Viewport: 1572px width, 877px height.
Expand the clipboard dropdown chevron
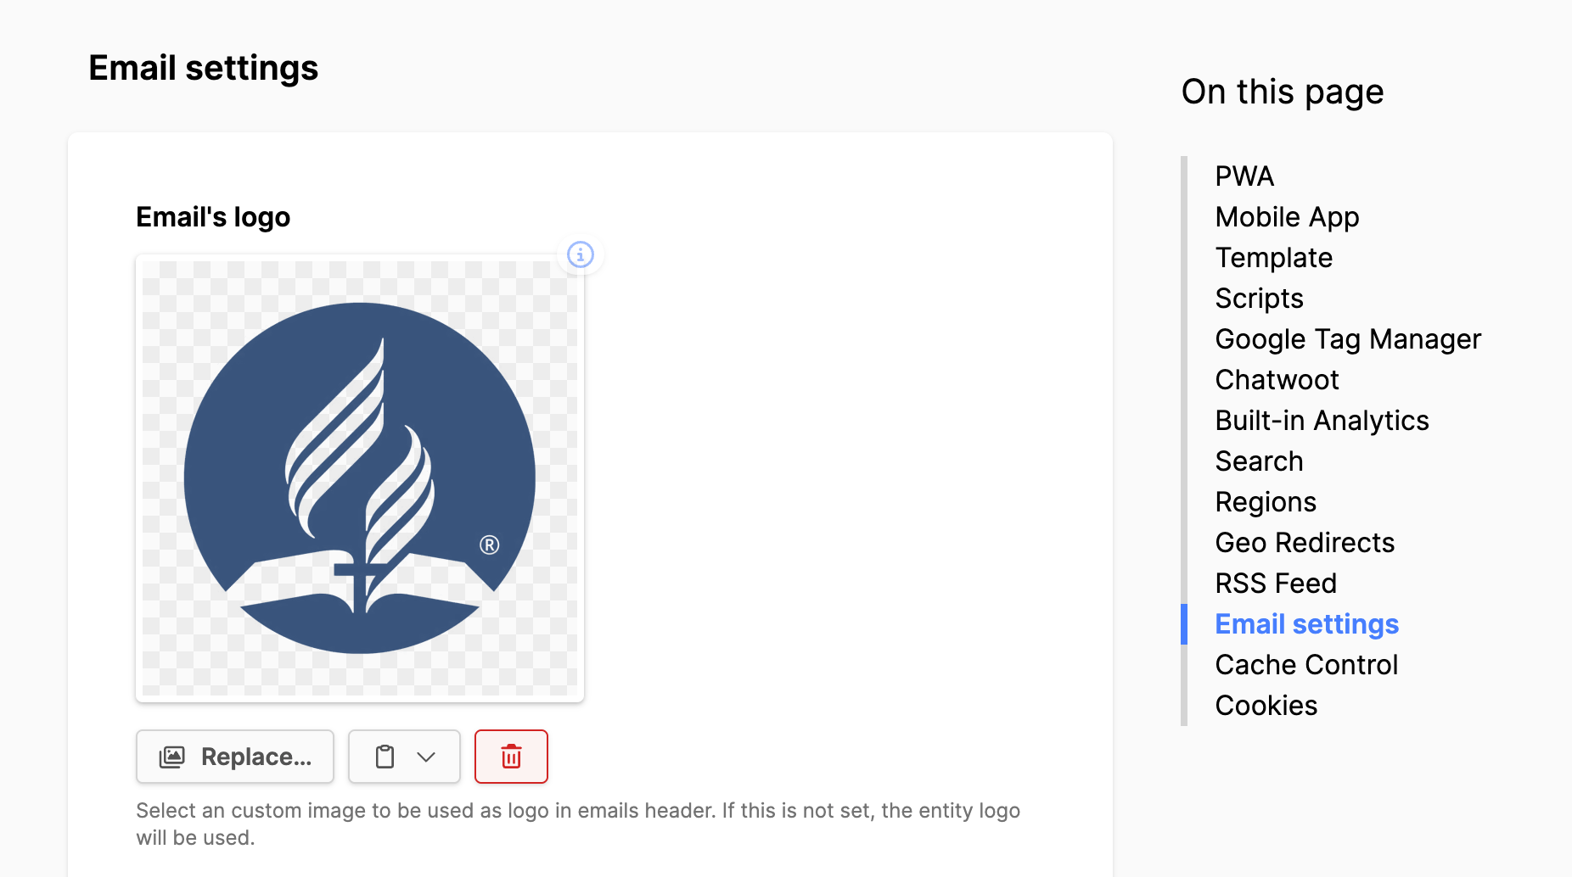tap(426, 757)
